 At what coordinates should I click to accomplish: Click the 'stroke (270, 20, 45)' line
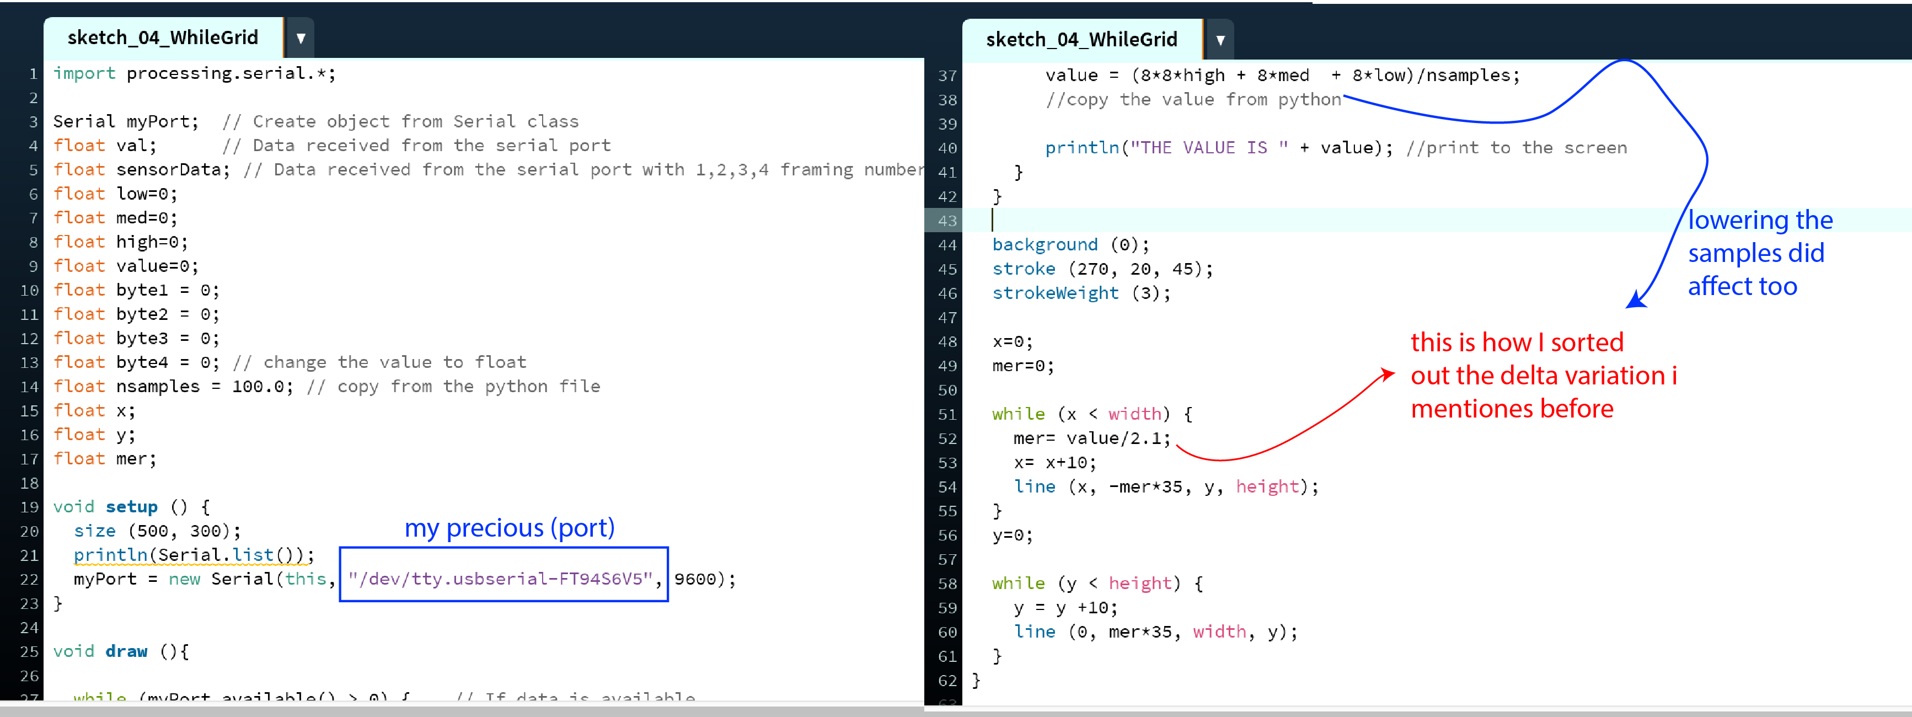coord(1102,269)
